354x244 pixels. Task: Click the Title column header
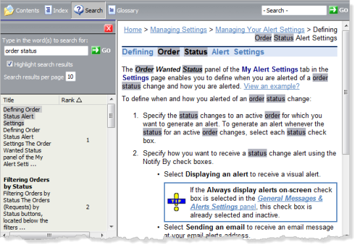pyautogui.click(x=30, y=100)
